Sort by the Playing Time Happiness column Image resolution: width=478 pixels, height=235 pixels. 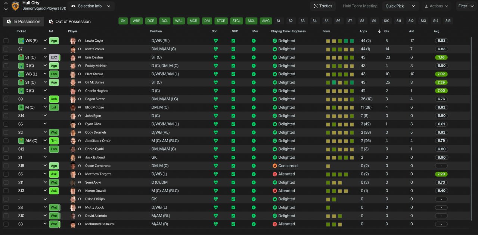pyautogui.click(x=288, y=31)
